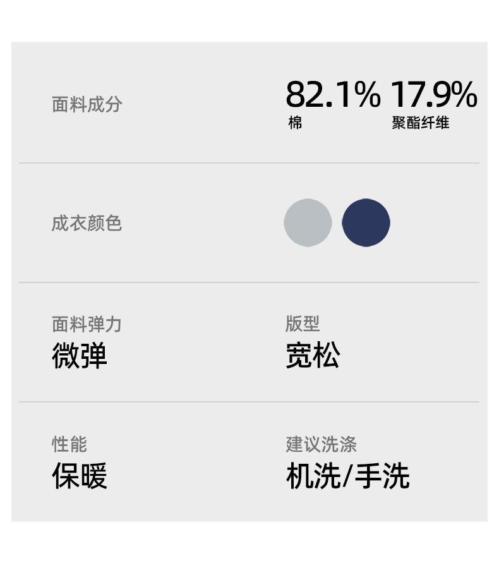The width and height of the screenshot is (499, 563).
Task: Select the 微弹 elasticity value
Action: (80, 356)
